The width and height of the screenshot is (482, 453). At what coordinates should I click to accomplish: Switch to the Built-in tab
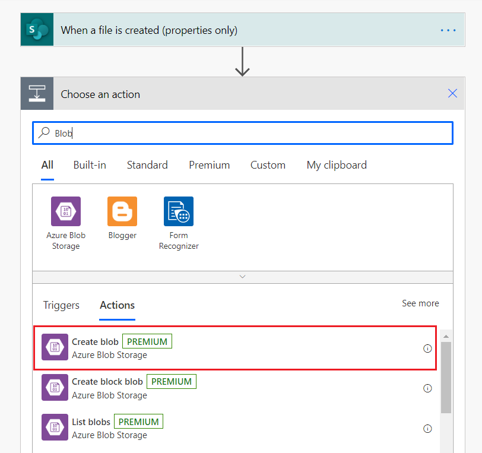point(90,165)
